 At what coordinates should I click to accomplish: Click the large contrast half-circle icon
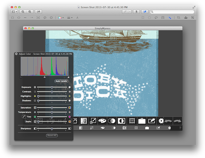(x=122, y=121)
